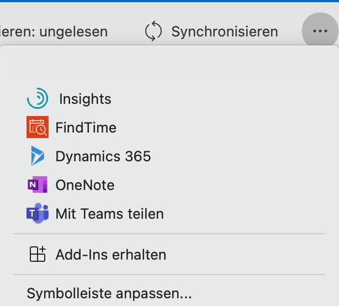339x306 pixels.
Task: Click the teal Insights spiral icon
Action: click(x=38, y=98)
